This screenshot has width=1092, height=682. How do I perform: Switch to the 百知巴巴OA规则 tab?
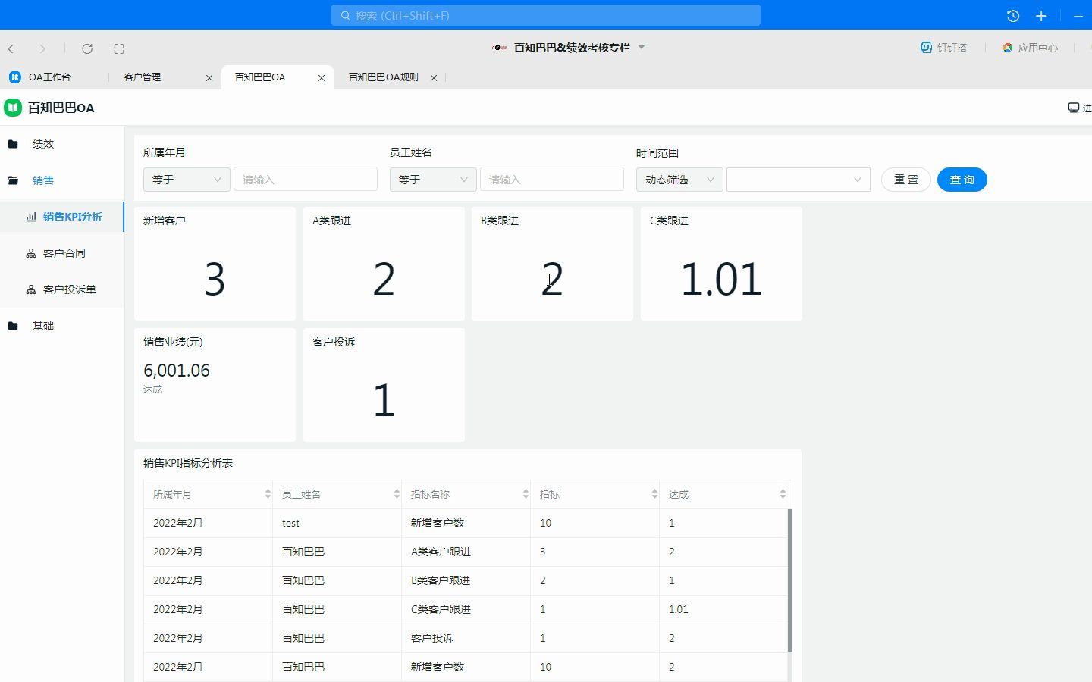pyautogui.click(x=384, y=77)
